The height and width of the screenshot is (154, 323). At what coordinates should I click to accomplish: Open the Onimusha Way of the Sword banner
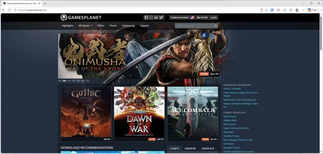pyautogui.click(x=139, y=56)
